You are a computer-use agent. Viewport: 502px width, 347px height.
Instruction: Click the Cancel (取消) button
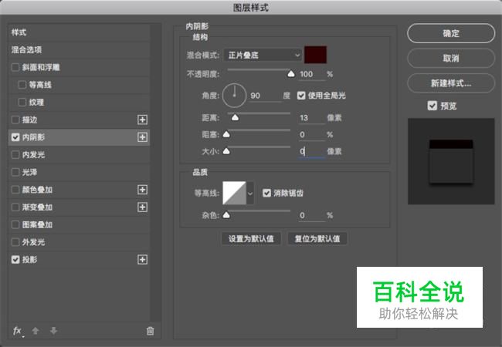[x=451, y=58]
